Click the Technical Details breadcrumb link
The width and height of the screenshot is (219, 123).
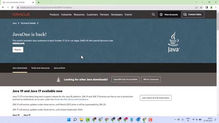[x=28, y=23]
